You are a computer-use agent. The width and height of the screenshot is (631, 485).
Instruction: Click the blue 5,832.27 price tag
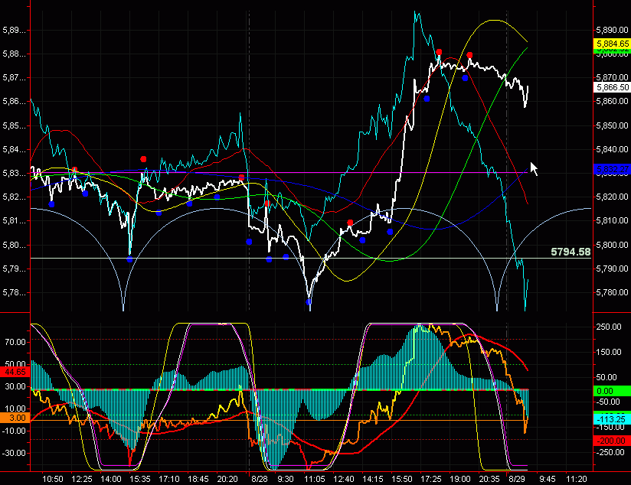pyautogui.click(x=612, y=169)
